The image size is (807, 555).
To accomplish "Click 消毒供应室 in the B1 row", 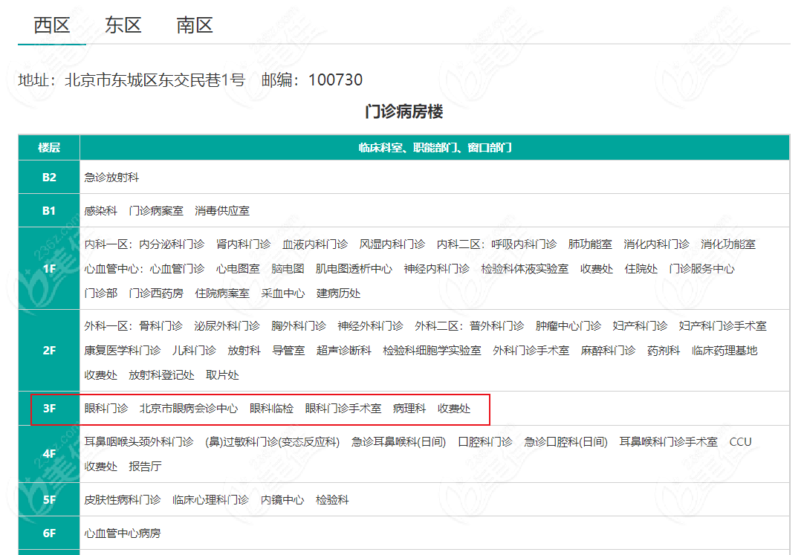I will click(x=222, y=211).
